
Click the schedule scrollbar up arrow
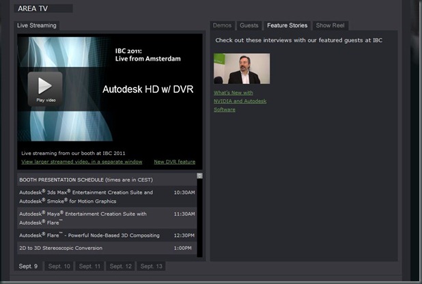point(199,175)
